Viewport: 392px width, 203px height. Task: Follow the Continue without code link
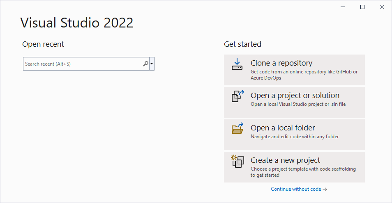coord(299,189)
